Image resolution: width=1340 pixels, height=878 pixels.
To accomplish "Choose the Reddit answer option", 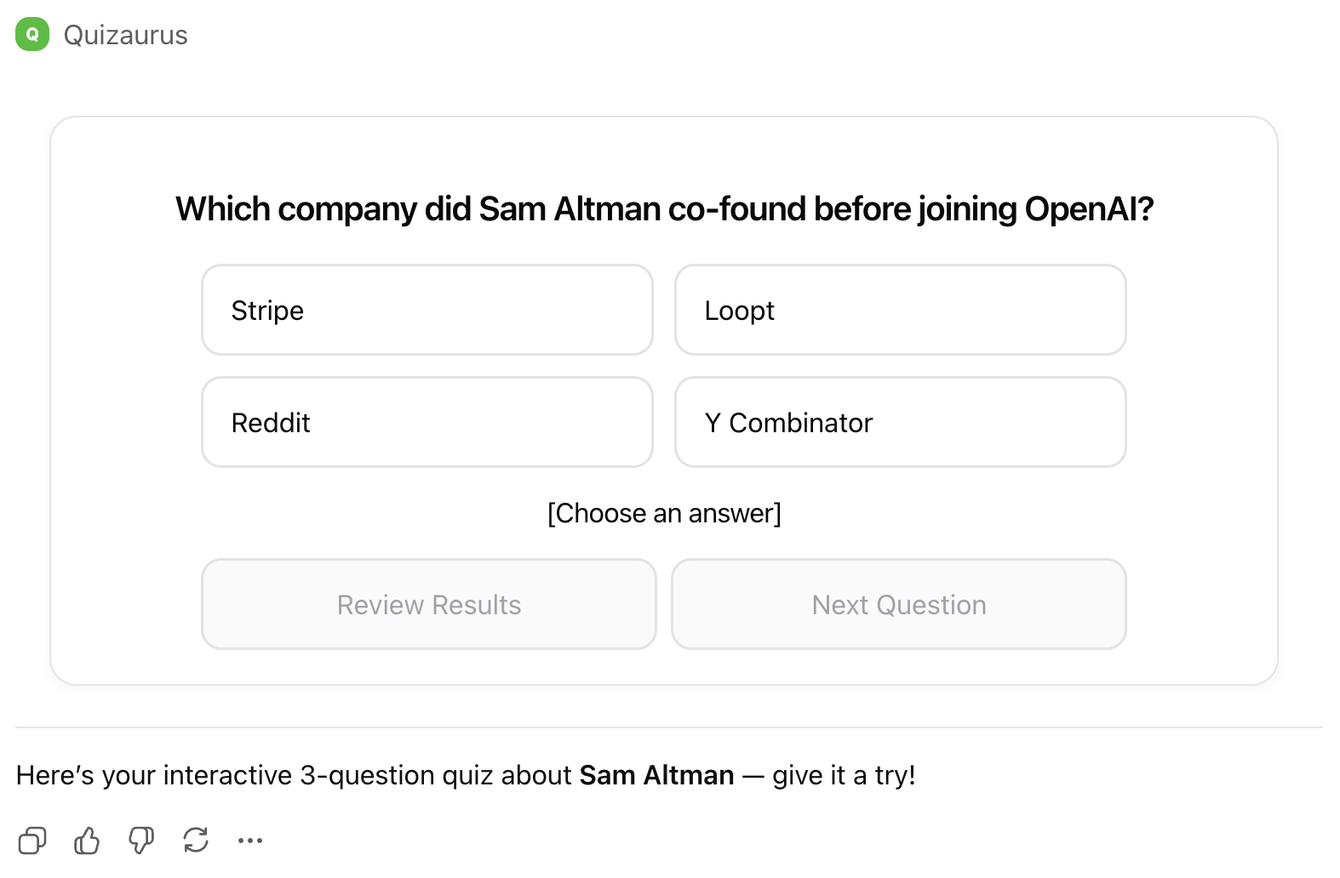I will (427, 422).
